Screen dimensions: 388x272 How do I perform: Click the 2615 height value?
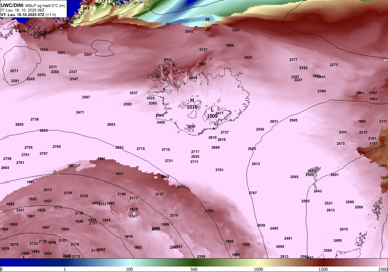click(x=344, y=229)
